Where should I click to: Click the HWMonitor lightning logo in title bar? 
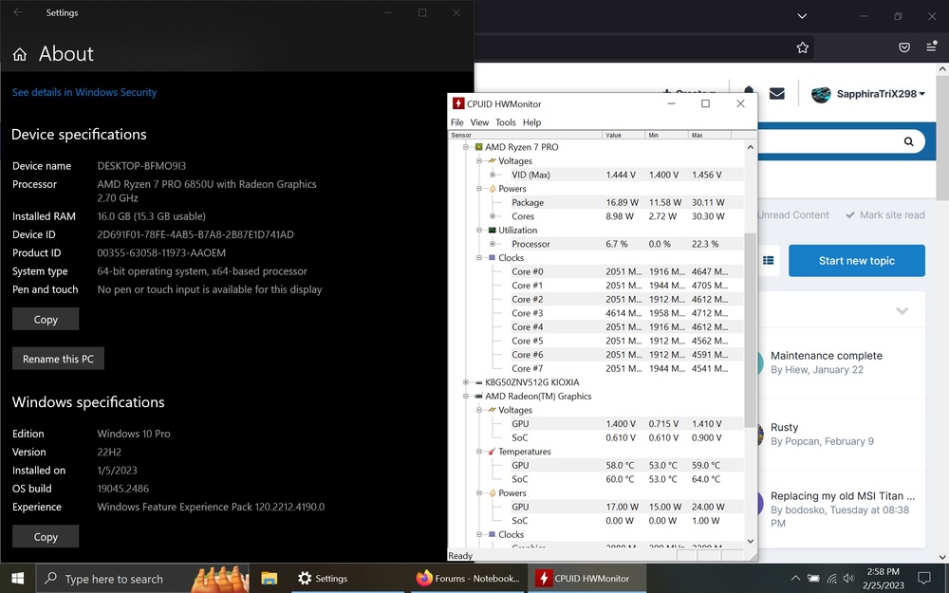(458, 103)
